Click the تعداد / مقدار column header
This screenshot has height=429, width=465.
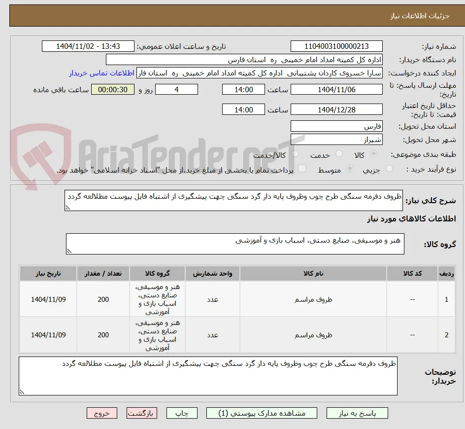[x=103, y=274]
